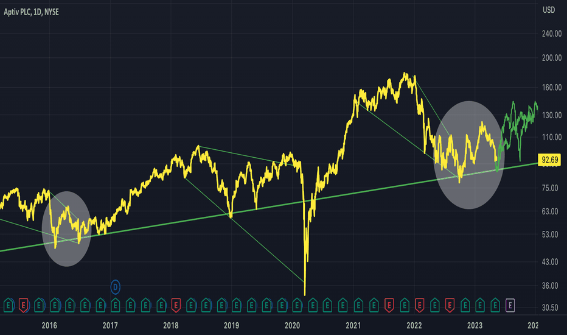Click the 30.50 price scale label
The width and height of the screenshot is (567, 335).
[x=551, y=308]
